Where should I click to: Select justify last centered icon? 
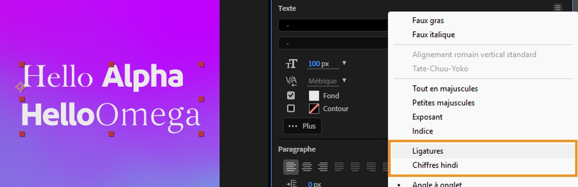[355, 167]
